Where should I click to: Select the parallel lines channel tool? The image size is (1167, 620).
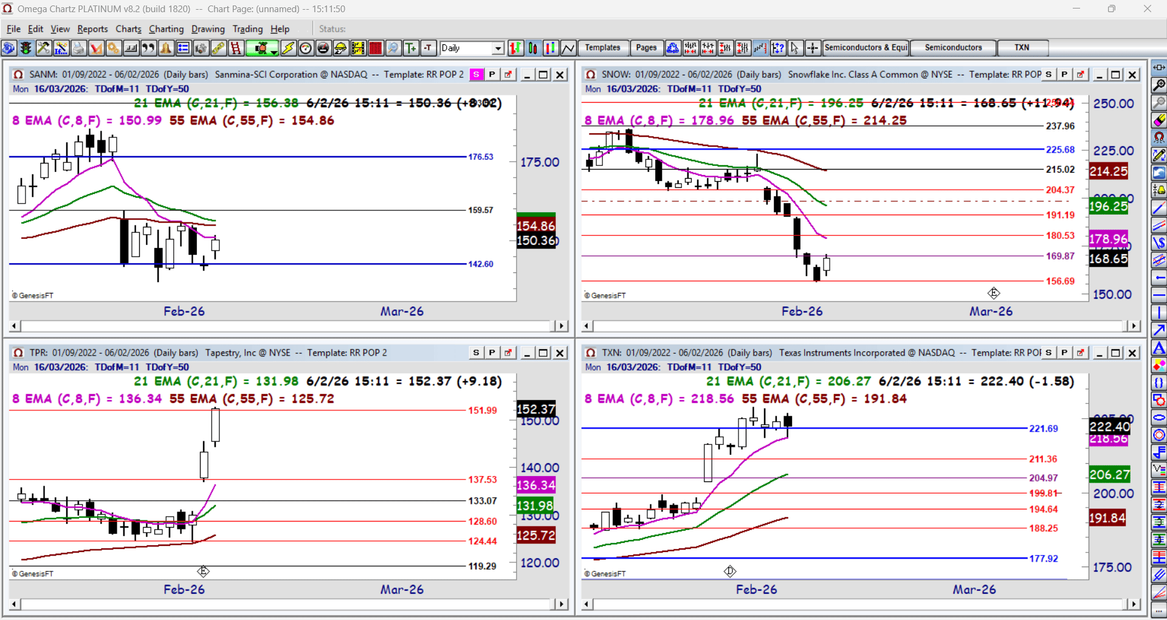click(x=1159, y=226)
